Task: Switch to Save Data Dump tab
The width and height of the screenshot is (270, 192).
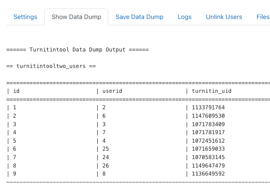Action: pyautogui.click(x=139, y=17)
